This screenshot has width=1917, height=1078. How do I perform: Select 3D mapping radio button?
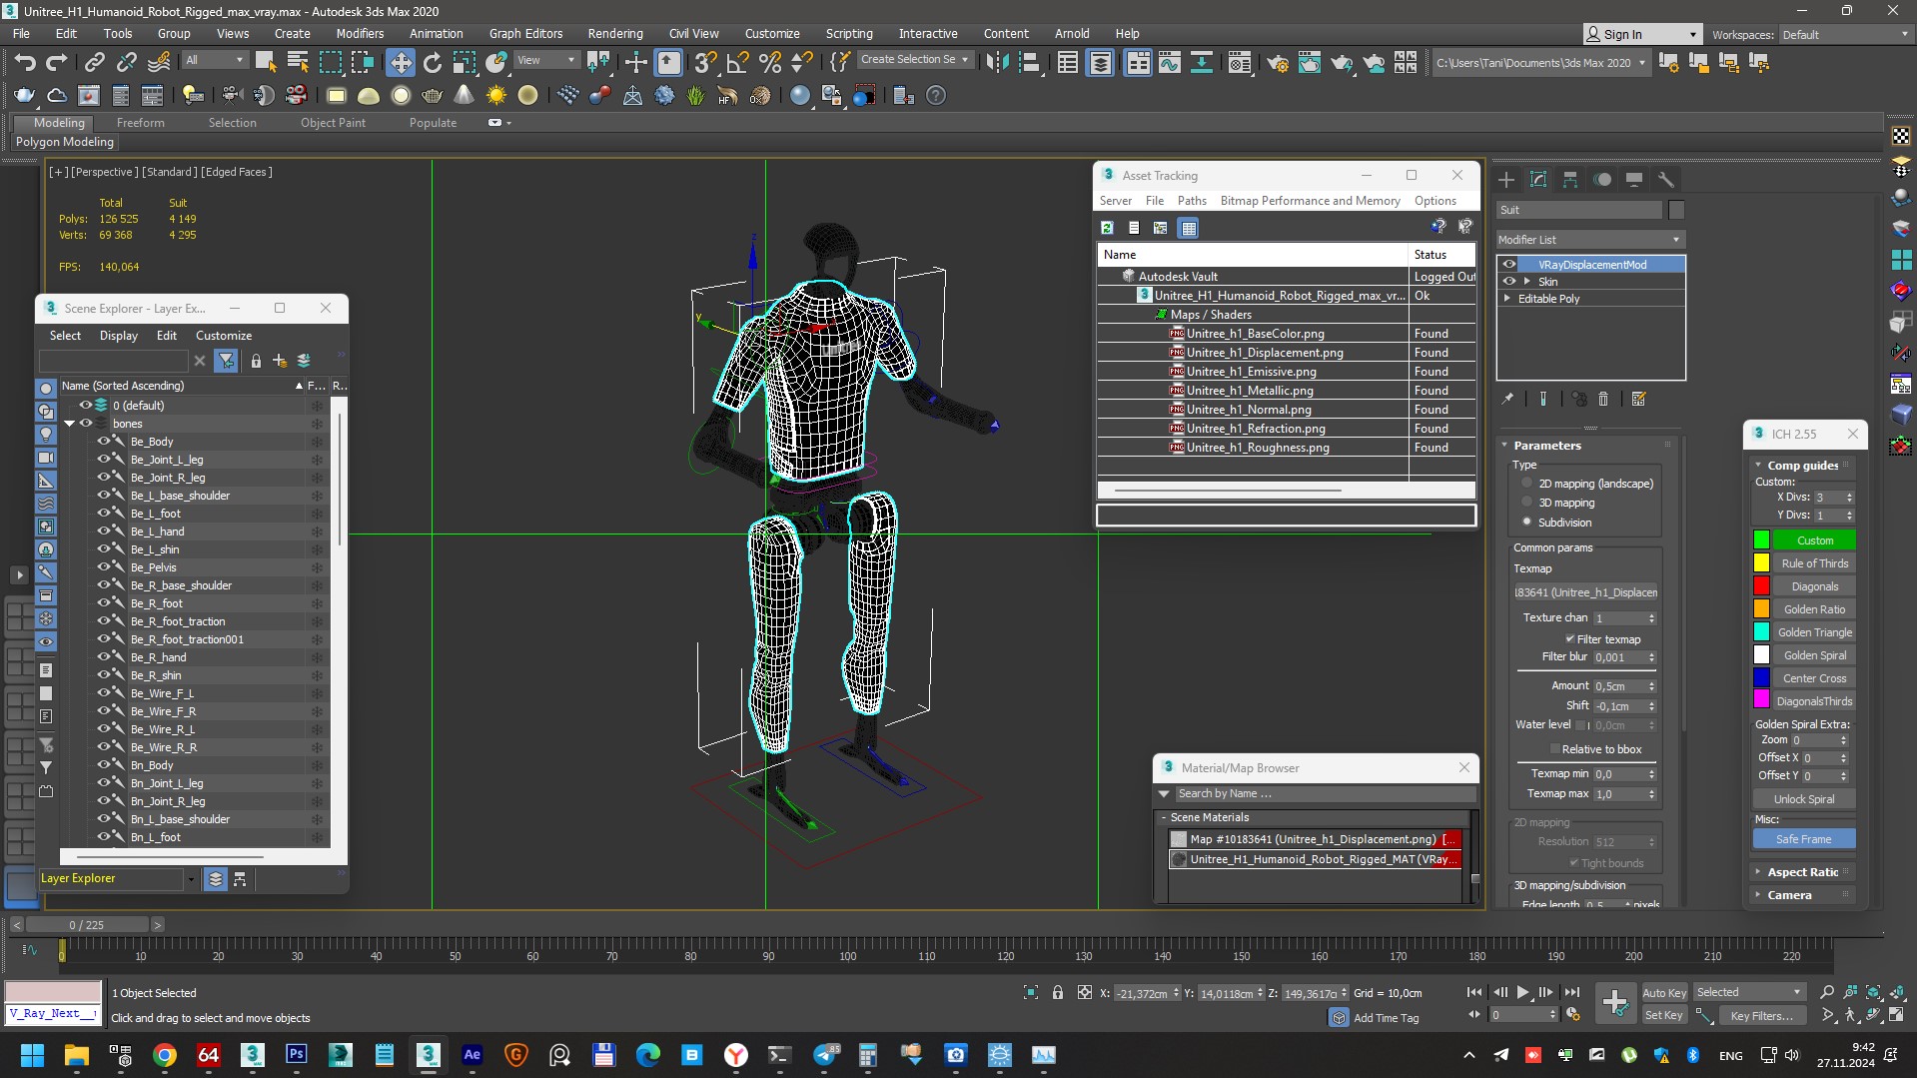1526,503
